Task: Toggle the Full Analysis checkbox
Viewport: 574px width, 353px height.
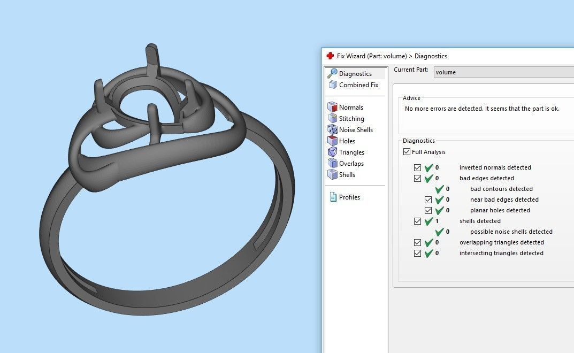Action: click(x=407, y=151)
